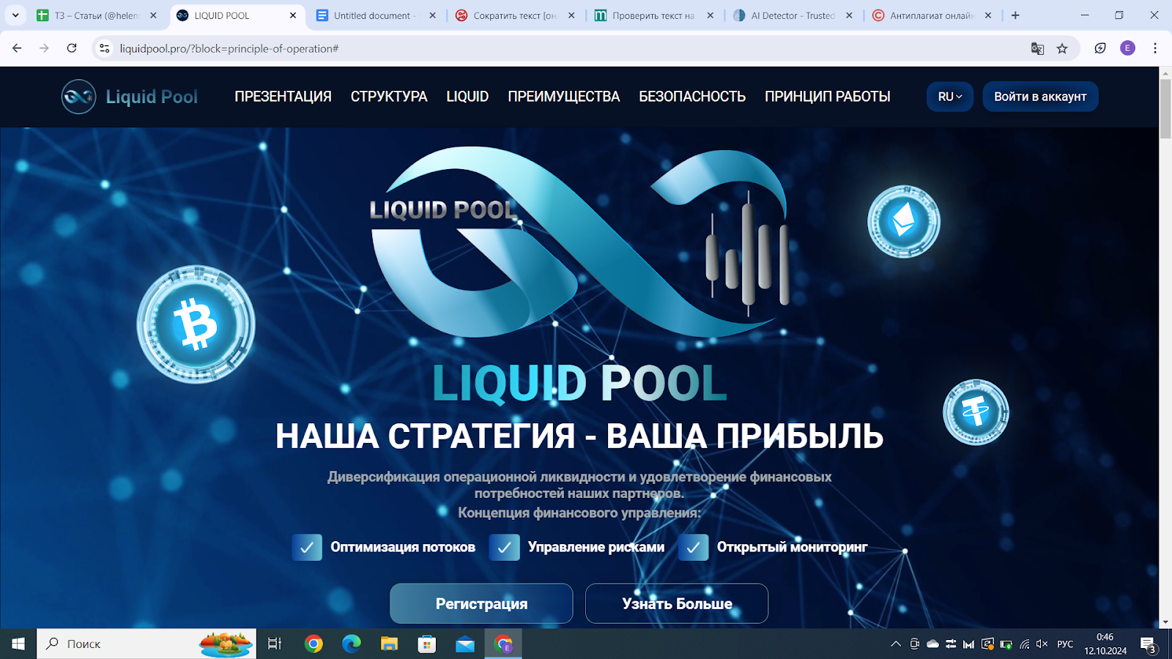This screenshot has width=1172, height=659.
Task: Switch to the AI Detector tab
Action: pyautogui.click(x=787, y=15)
